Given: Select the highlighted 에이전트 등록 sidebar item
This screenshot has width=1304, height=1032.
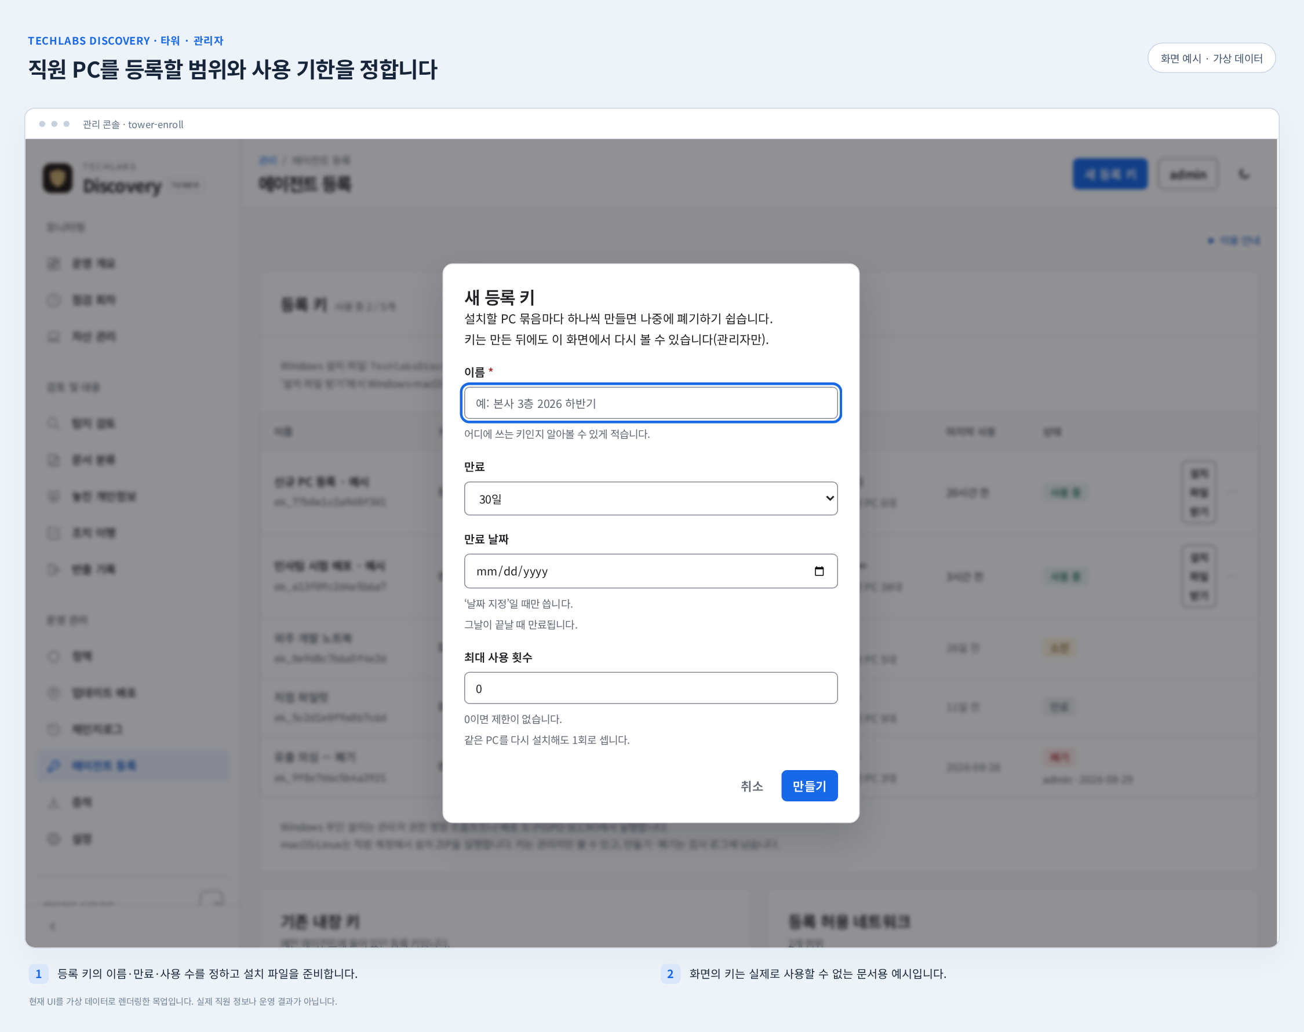Looking at the screenshot, I should [x=133, y=765].
